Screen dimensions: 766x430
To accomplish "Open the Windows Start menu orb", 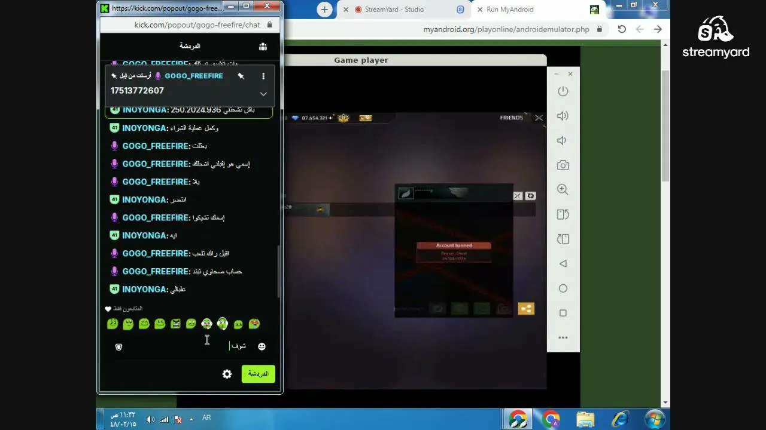I will click(655, 419).
